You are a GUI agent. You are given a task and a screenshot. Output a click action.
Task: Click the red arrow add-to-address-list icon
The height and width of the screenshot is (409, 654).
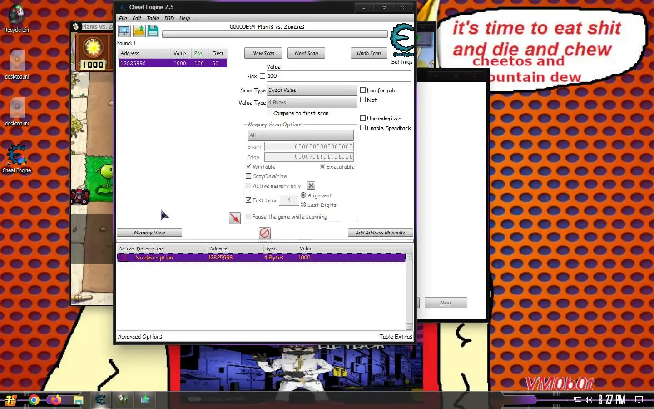[235, 218]
